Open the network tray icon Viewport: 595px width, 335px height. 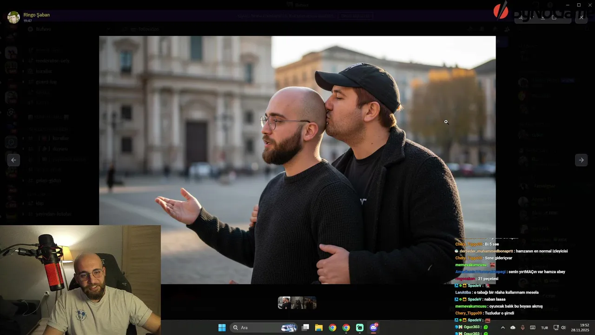[x=556, y=328]
